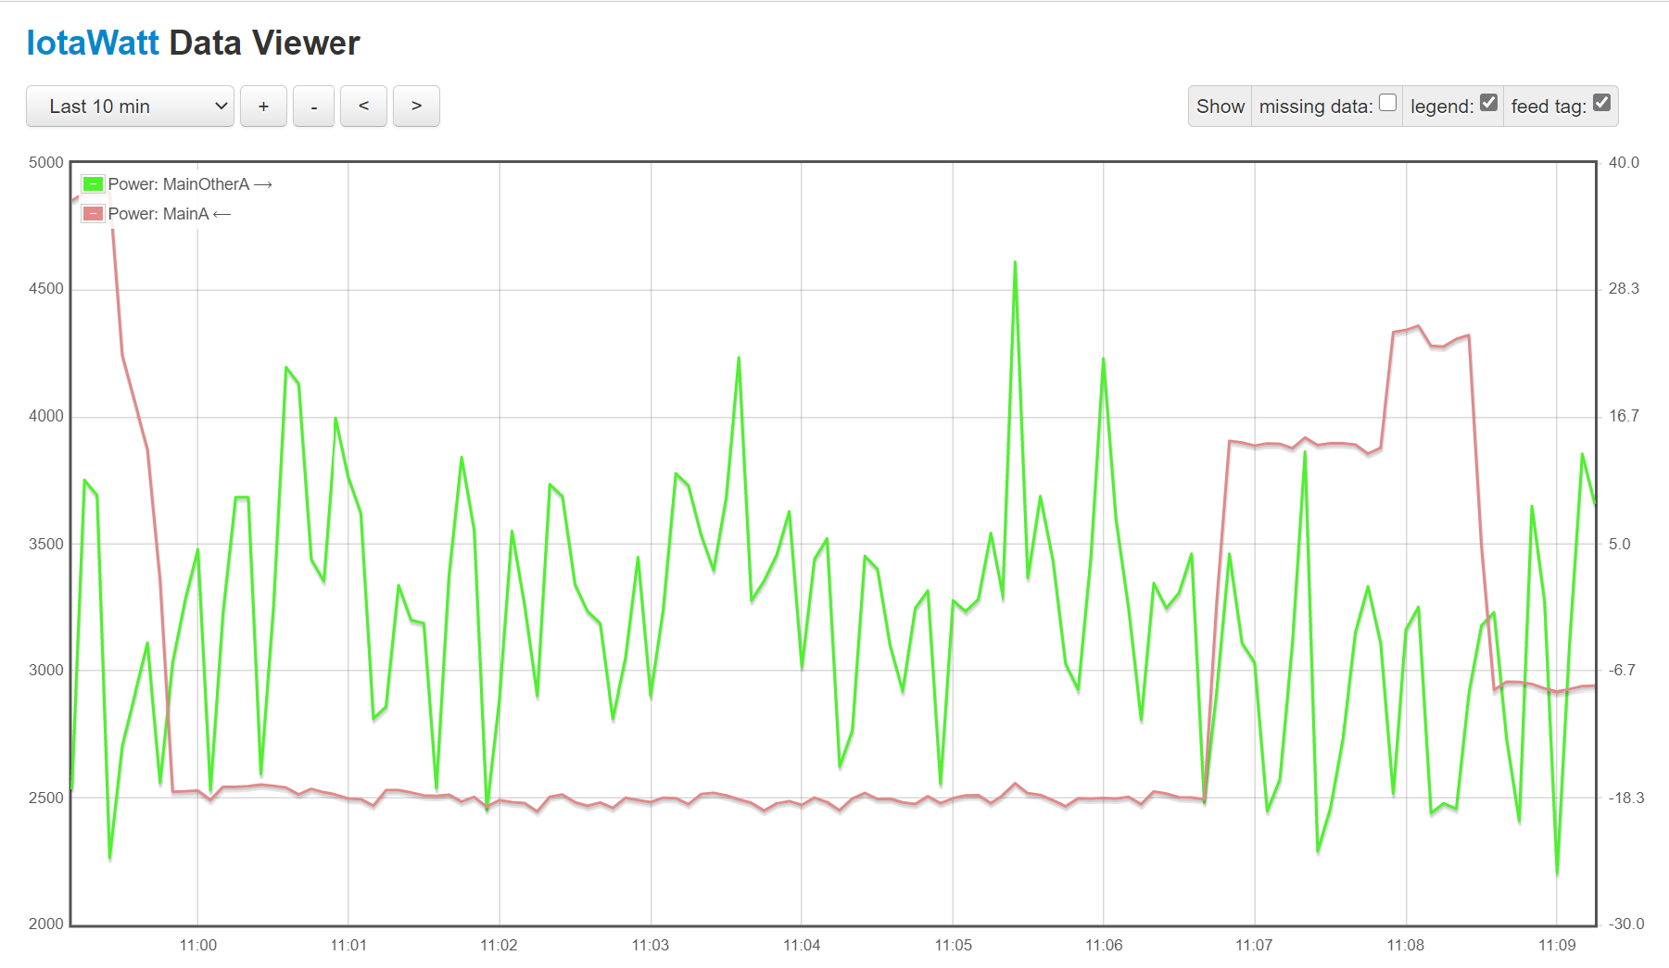Screen dimensions: 1669x968
Task: Click the red MainA legend swatch
Action: (x=93, y=214)
